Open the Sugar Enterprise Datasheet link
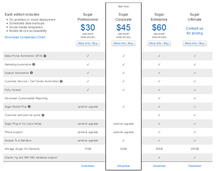This screenshot has height=171, width=217. click(159, 166)
